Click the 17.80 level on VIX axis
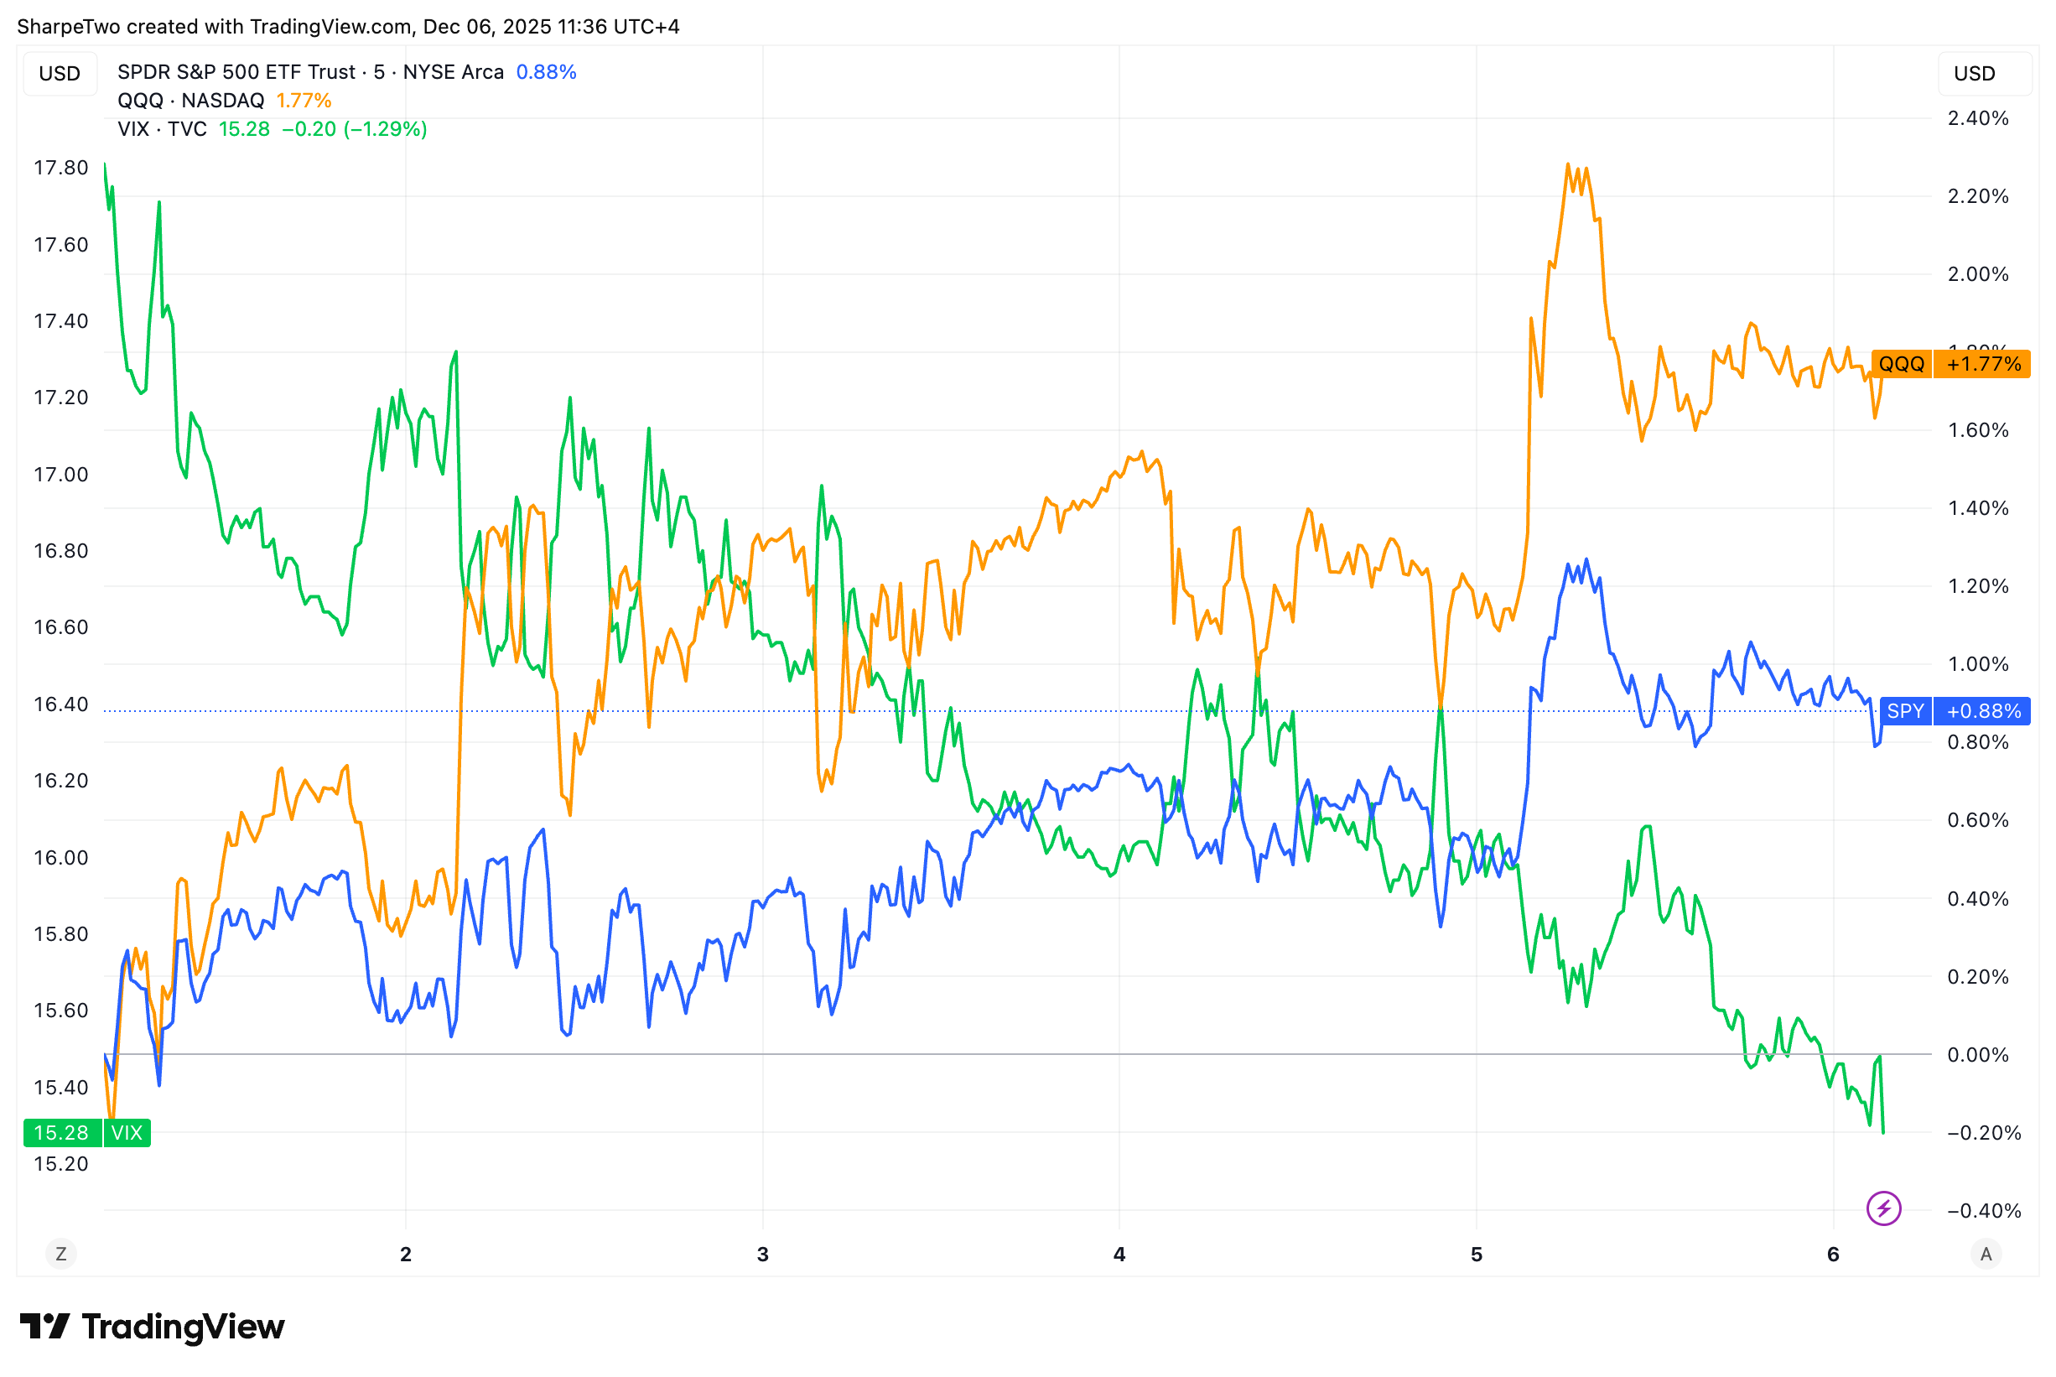This screenshot has height=1377, width=2056. (60, 168)
